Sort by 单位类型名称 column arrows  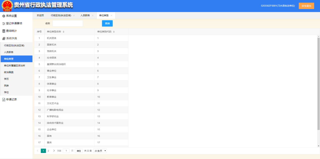click(x=64, y=32)
